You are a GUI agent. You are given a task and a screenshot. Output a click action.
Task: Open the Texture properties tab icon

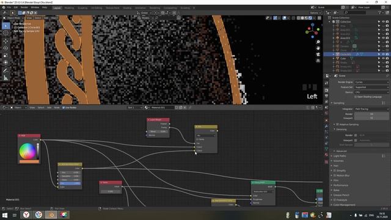point(326,162)
